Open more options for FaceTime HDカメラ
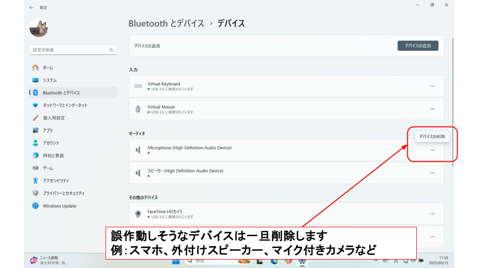Image resolution: width=478 pixels, height=268 pixels. click(432, 214)
